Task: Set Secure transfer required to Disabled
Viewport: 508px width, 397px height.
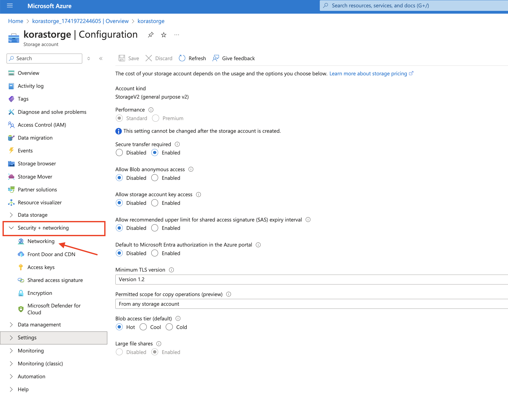Action: click(119, 153)
